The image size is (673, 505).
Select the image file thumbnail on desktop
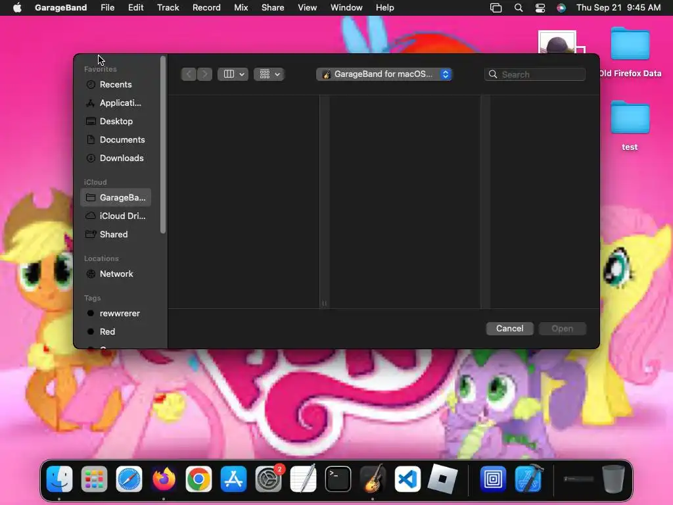pyautogui.click(x=557, y=42)
